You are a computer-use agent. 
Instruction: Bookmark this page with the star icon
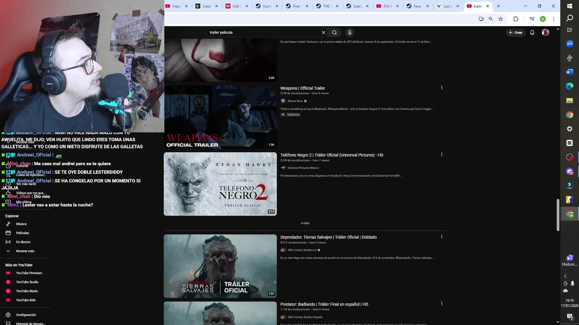pyautogui.click(x=500, y=19)
